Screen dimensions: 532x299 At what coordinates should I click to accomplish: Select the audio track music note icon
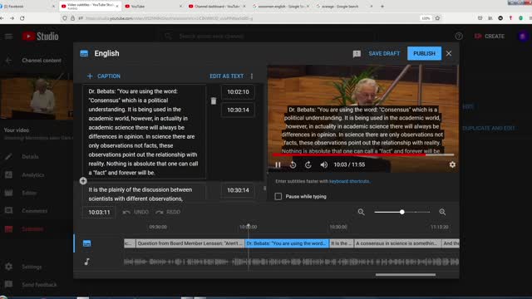point(86,262)
